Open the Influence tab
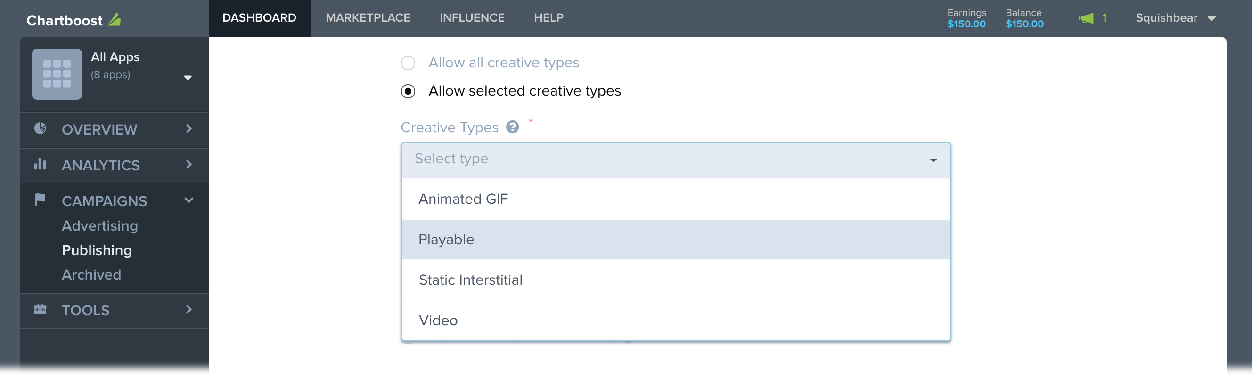 [472, 18]
